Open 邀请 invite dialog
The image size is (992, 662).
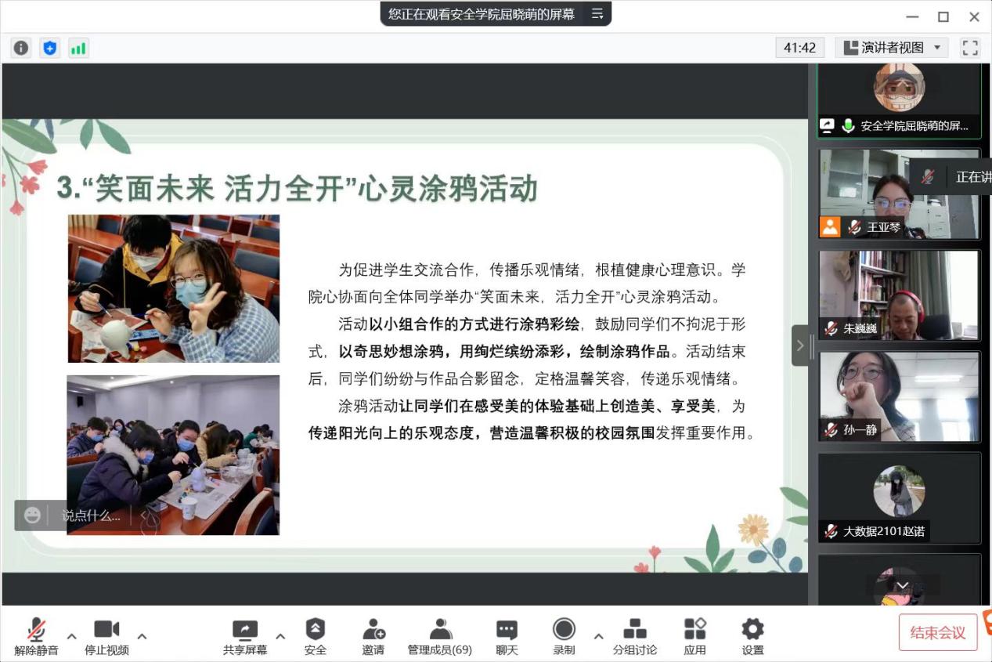click(373, 637)
